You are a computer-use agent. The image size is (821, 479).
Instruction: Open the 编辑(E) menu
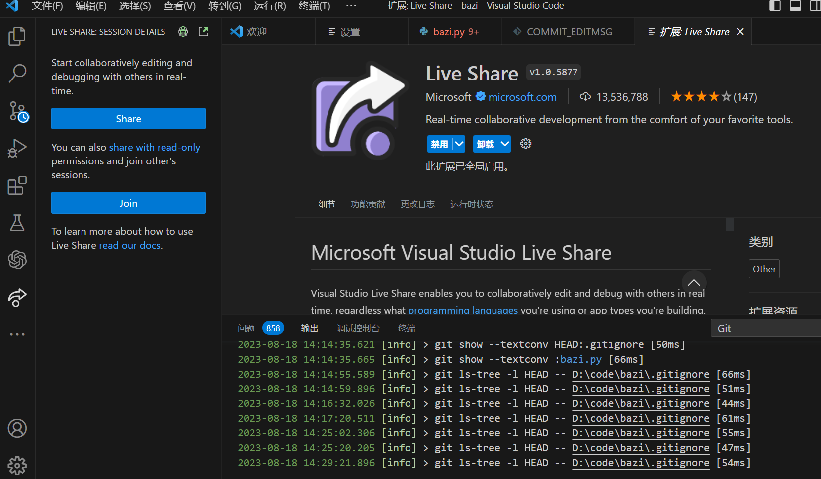91,6
